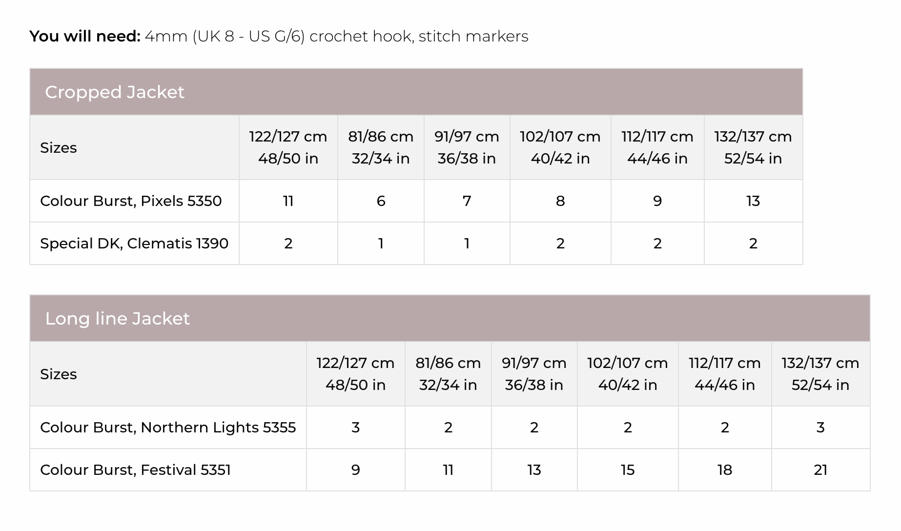Select the Colour Burst, Pixels 5350 row label
Screen dimensions: 901x531
coord(131,201)
